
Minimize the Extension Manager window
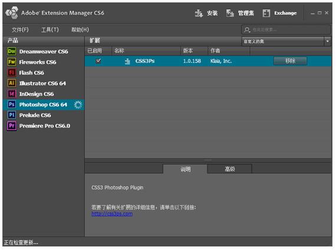point(312,13)
